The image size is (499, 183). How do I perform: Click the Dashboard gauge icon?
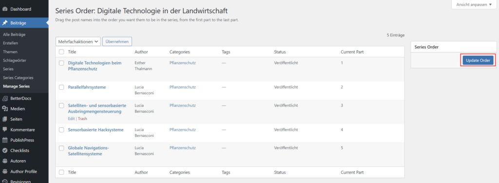[x=5, y=9]
